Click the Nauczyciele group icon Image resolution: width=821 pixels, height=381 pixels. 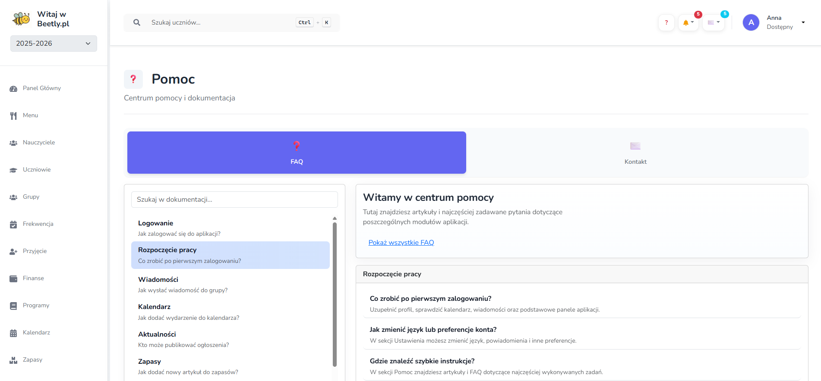click(x=13, y=143)
